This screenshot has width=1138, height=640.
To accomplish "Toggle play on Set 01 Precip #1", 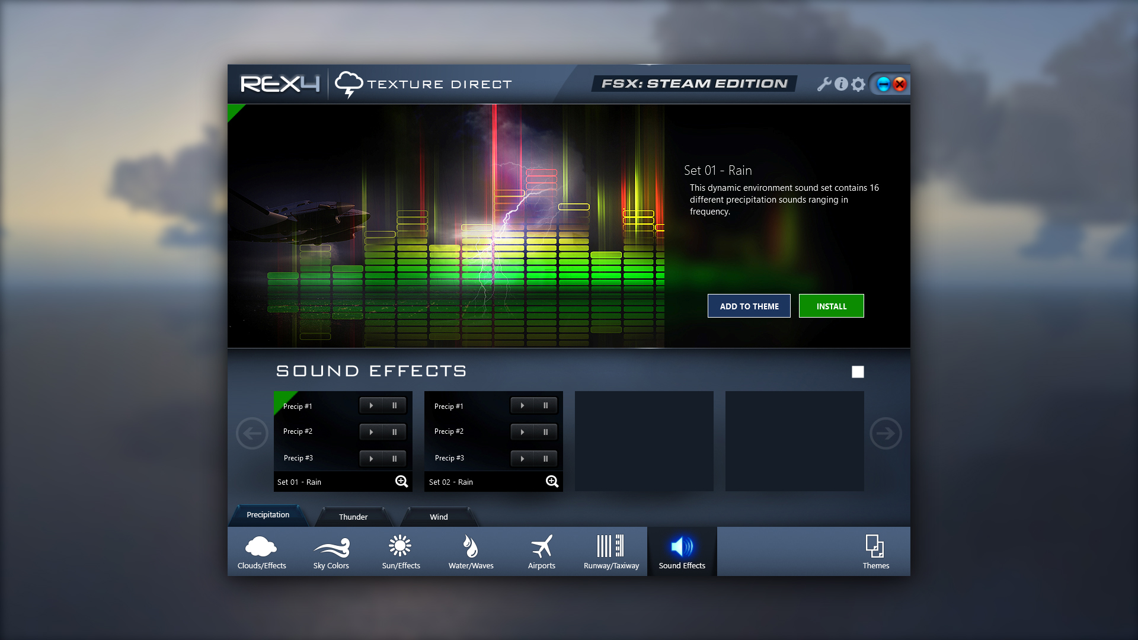I will 370,405.
